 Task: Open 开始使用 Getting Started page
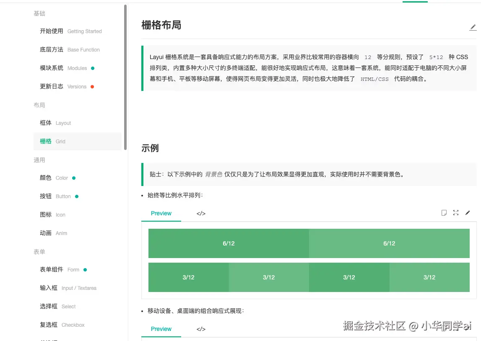tap(70, 31)
